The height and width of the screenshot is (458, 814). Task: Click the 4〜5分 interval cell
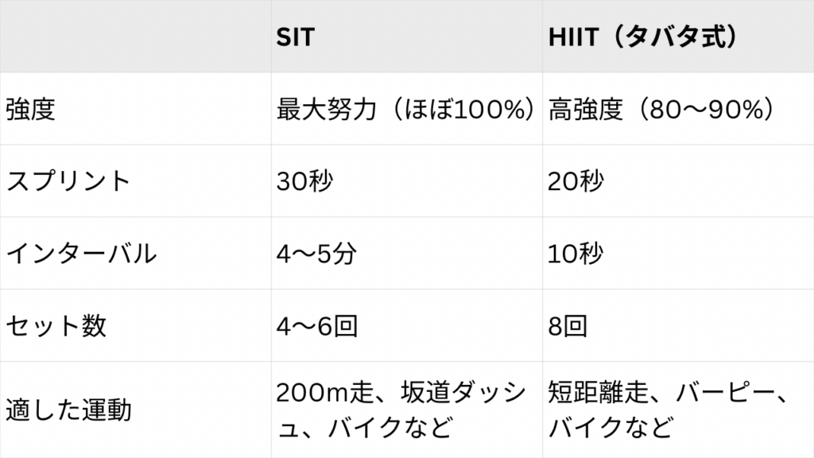[x=316, y=254]
